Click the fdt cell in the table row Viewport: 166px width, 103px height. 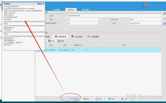[73, 50]
